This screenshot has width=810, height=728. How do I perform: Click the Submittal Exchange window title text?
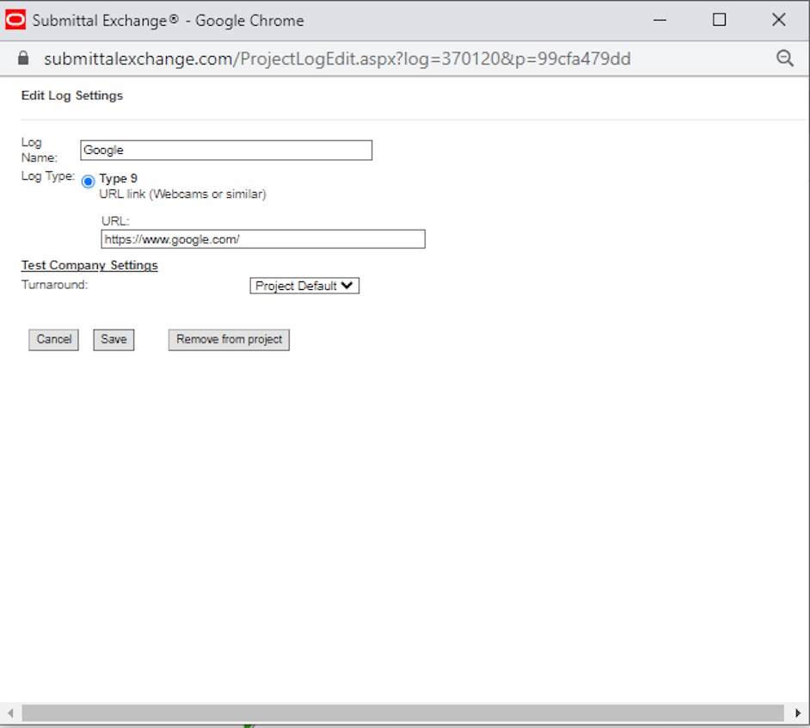(x=168, y=21)
